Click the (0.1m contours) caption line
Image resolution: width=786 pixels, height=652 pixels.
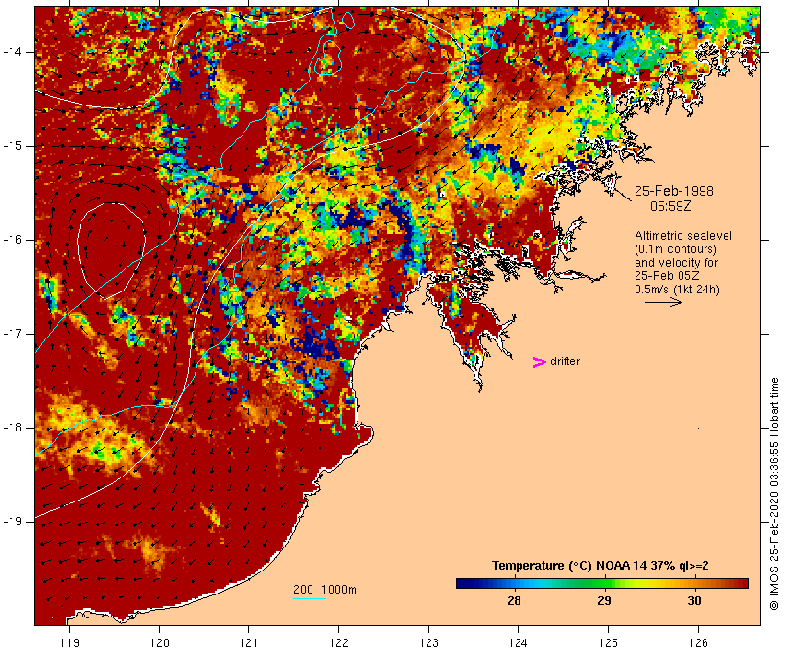(x=676, y=249)
